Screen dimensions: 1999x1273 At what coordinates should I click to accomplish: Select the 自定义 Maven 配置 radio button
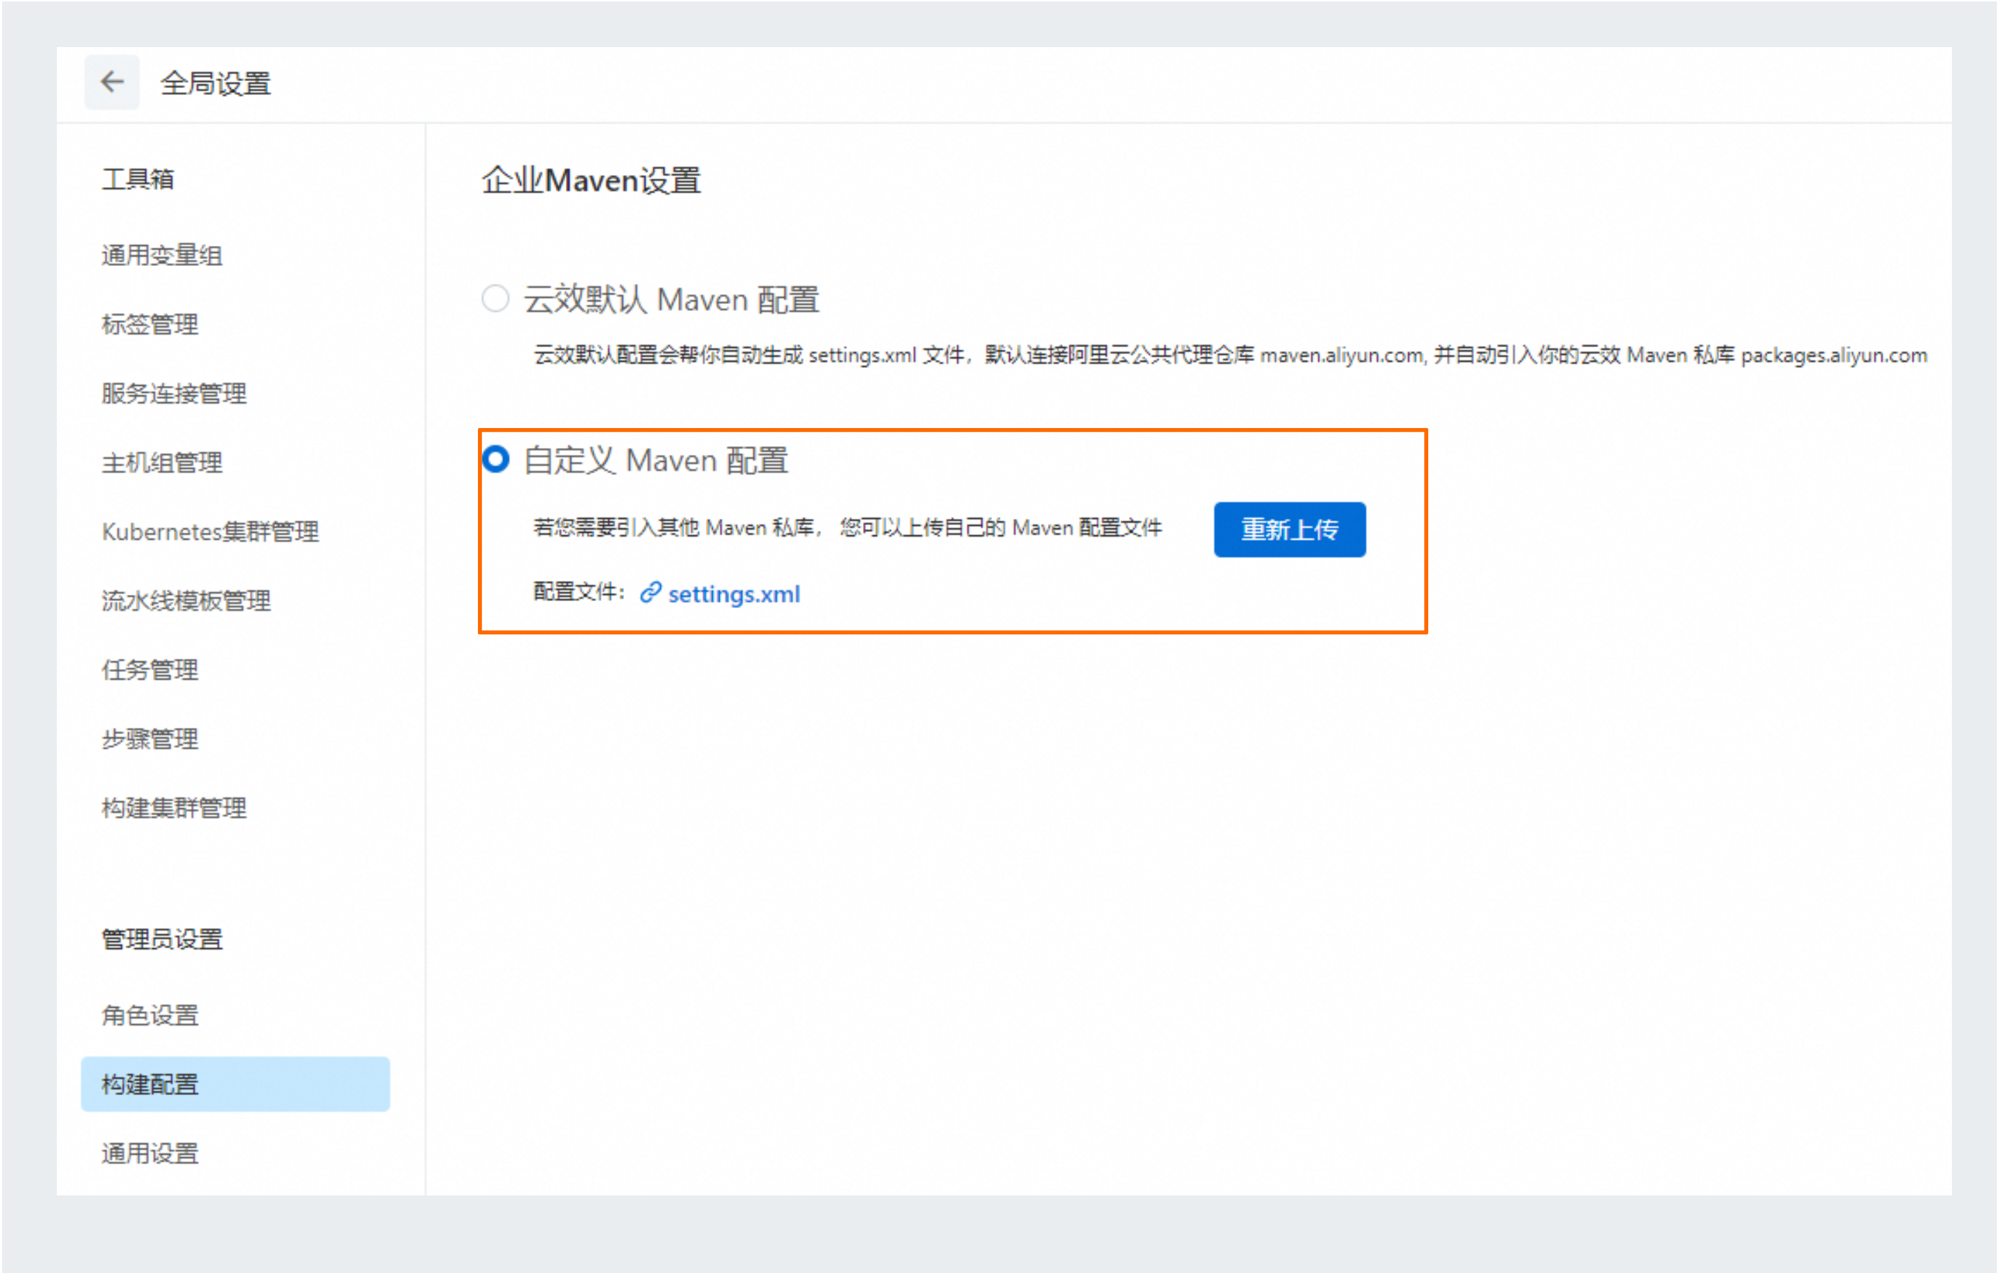click(496, 459)
